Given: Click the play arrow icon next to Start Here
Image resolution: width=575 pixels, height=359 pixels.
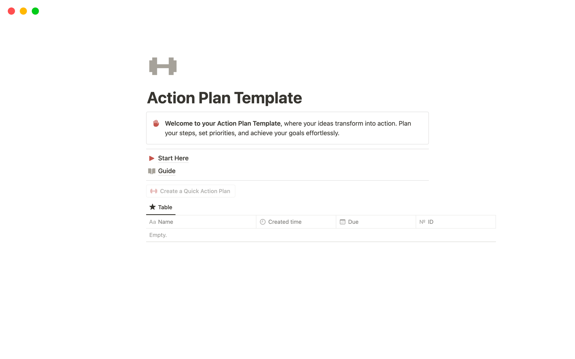Looking at the screenshot, I should [x=152, y=158].
